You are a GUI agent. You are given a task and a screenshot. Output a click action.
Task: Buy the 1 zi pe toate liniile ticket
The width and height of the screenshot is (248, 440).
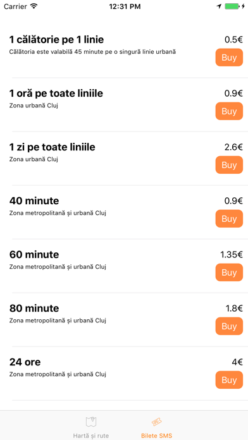tap(229, 165)
